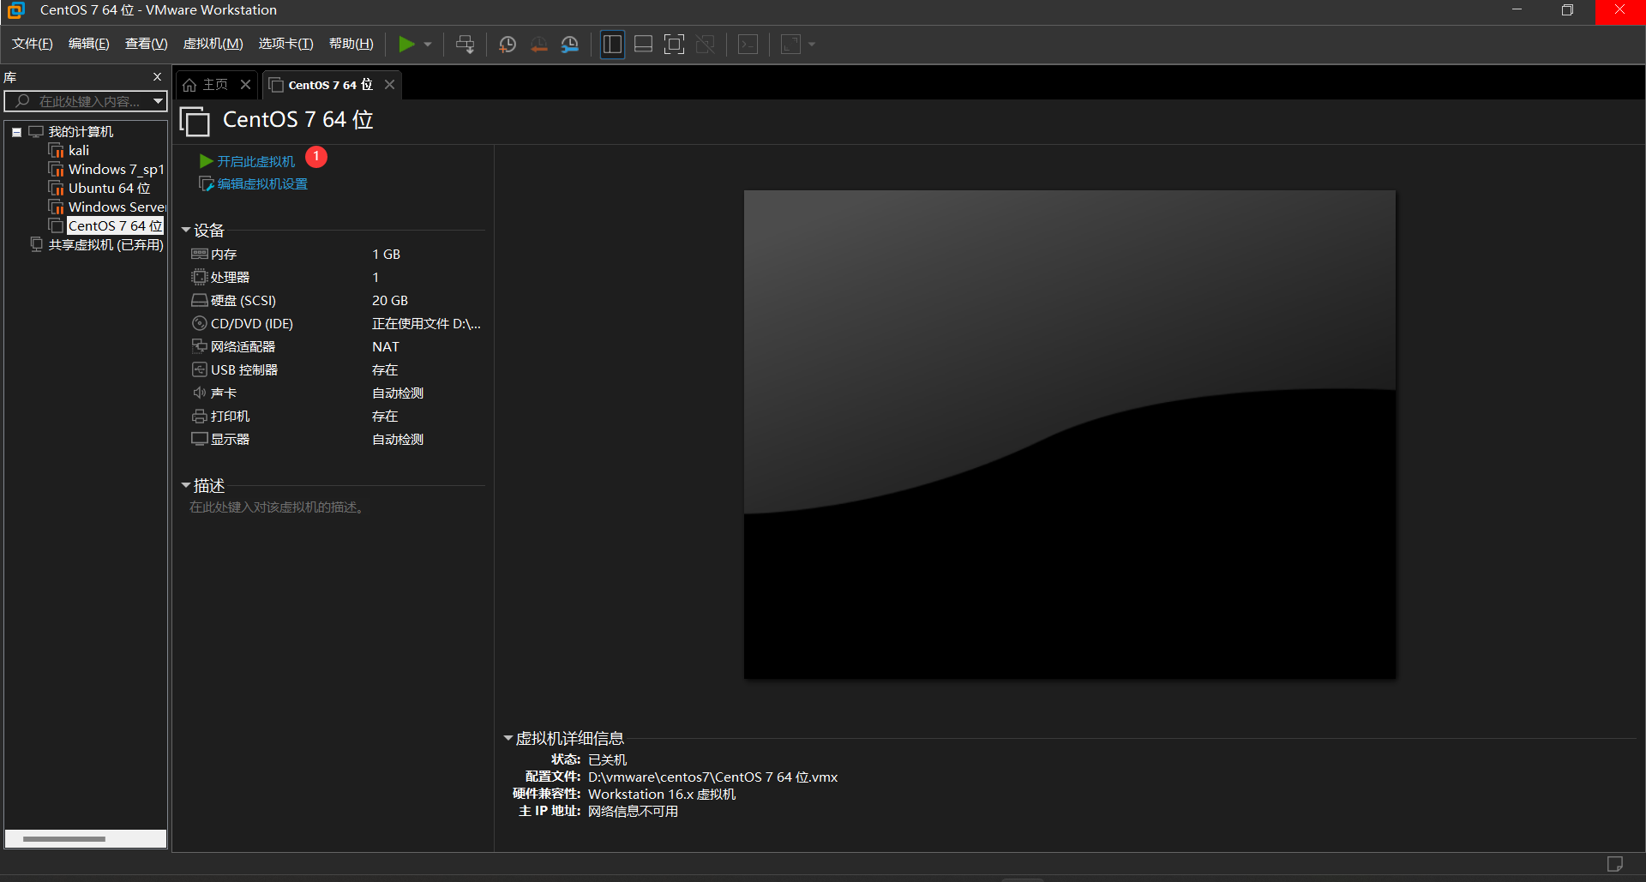Click the stretch guest display icon
This screenshot has width=1646, height=882.
click(791, 45)
